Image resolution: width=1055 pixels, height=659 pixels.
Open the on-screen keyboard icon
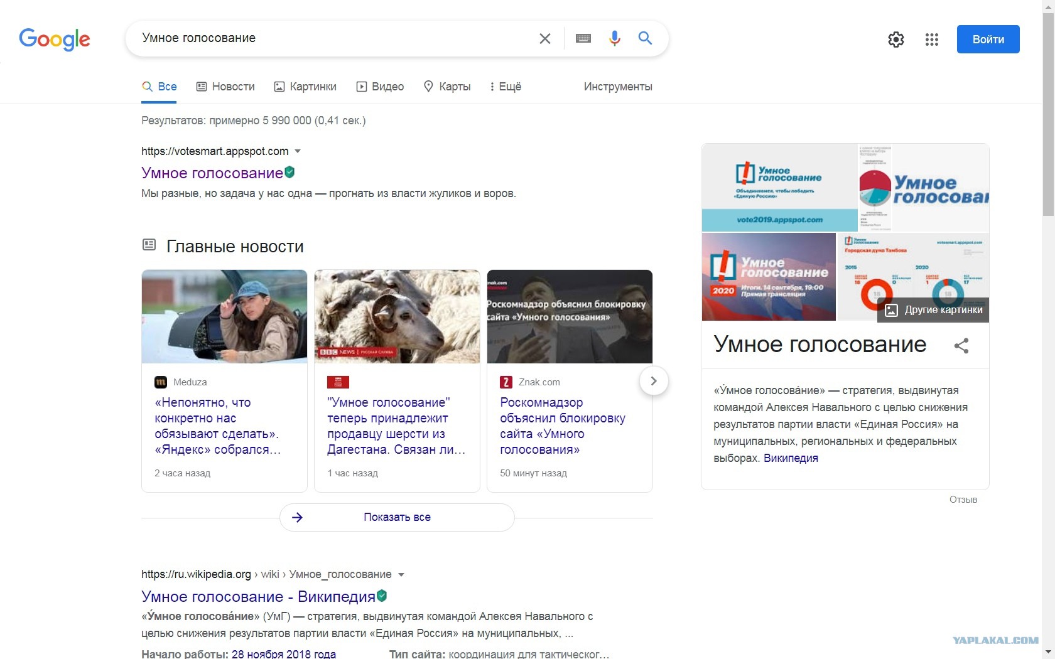pos(583,38)
